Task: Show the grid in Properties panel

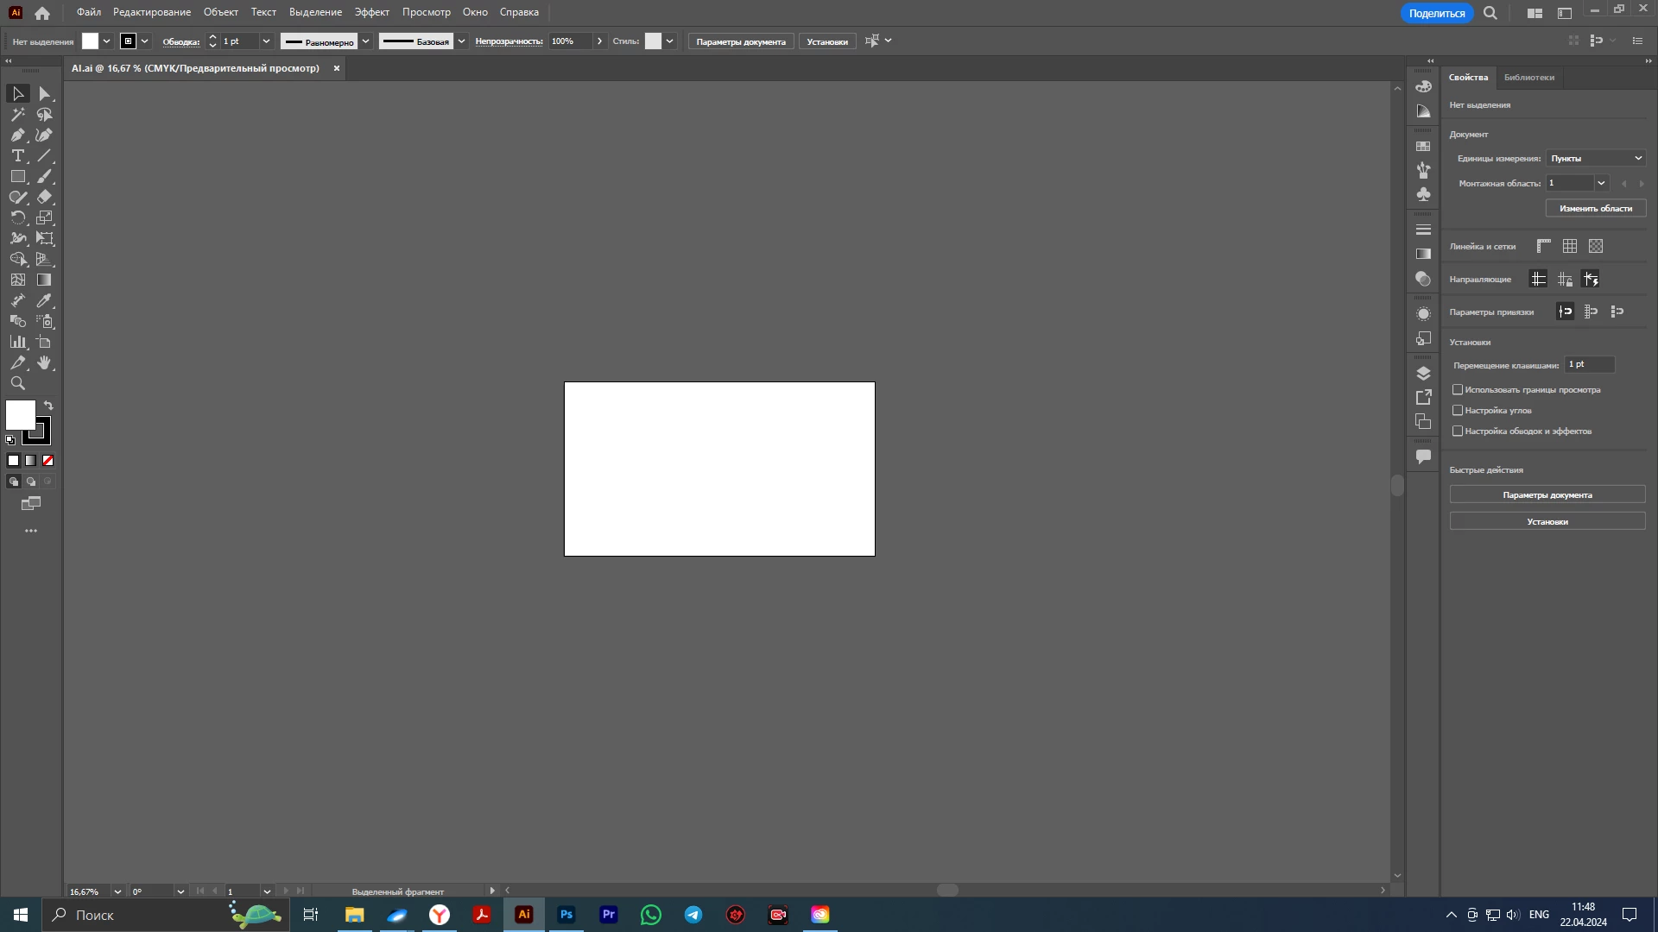Action: click(1570, 247)
